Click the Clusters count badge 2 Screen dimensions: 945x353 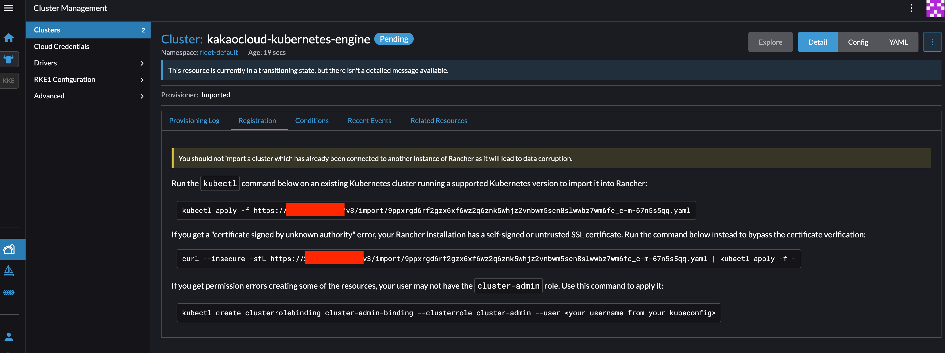143,30
